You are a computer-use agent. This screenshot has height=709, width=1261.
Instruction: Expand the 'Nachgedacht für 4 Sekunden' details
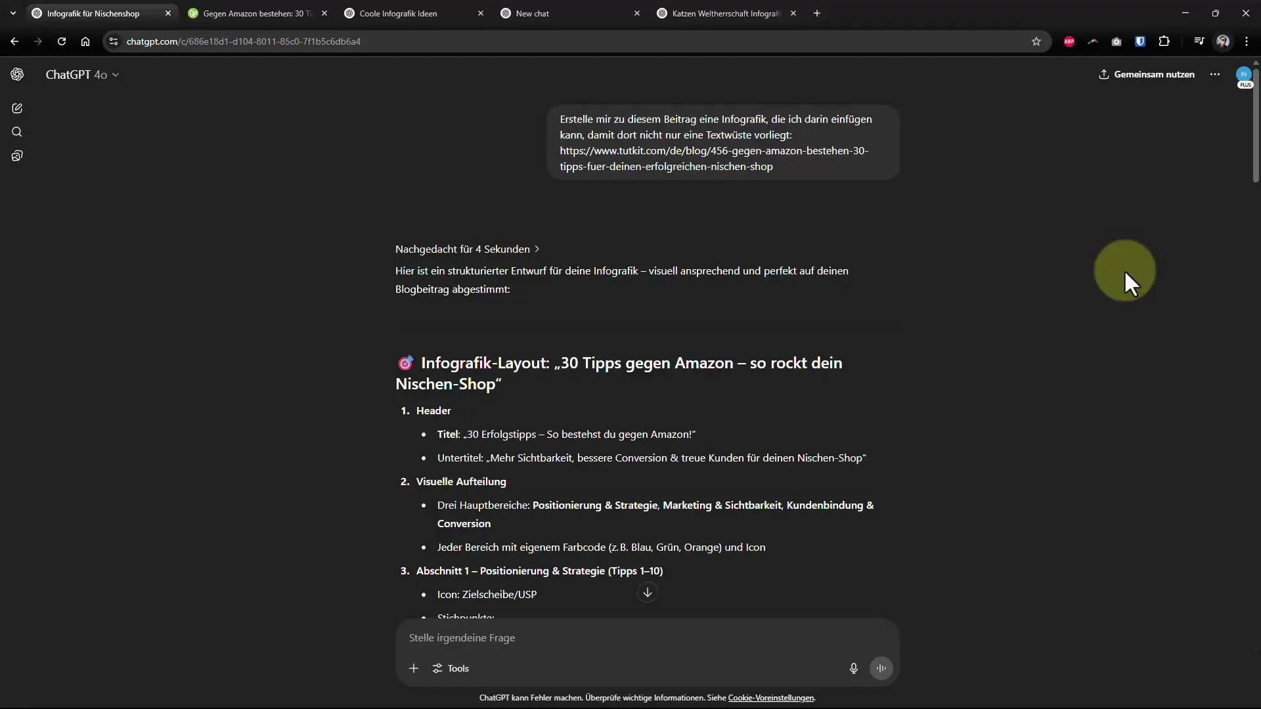[x=467, y=249]
